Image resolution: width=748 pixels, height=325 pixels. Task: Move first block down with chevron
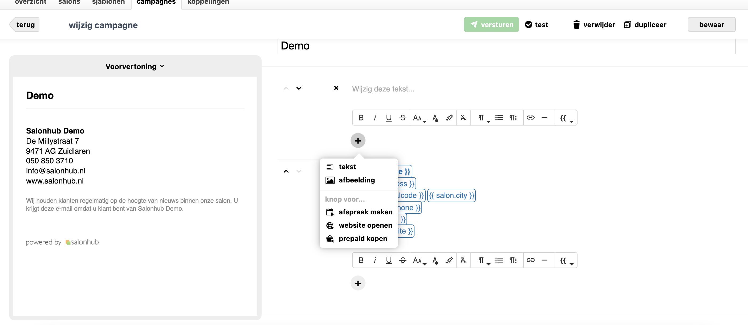click(x=299, y=88)
